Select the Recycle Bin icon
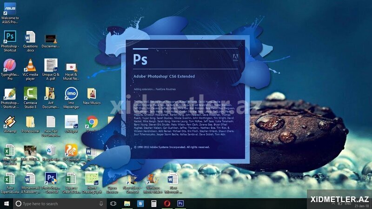This screenshot has height=209, width=372. coord(51,150)
